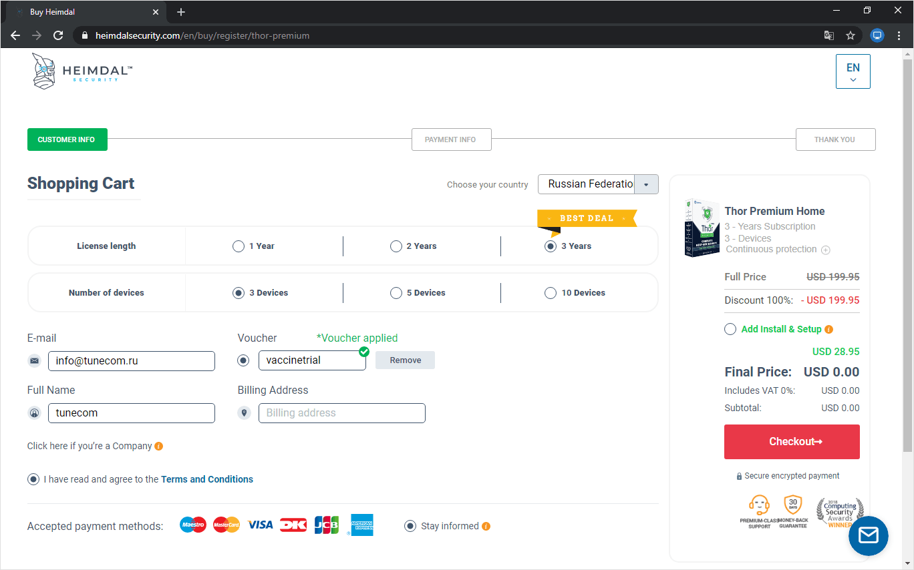The width and height of the screenshot is (914, 570).
Task: Open the EN language selector
Action: pyautogui.click(x=853, y=71)
